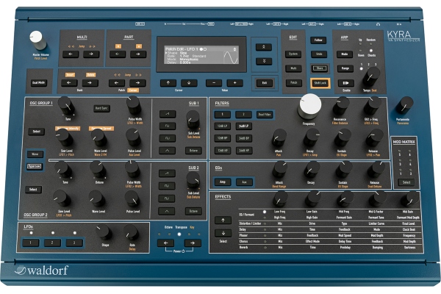
Task: Click the Effects select up arrow
Action: tap(223, 220)
